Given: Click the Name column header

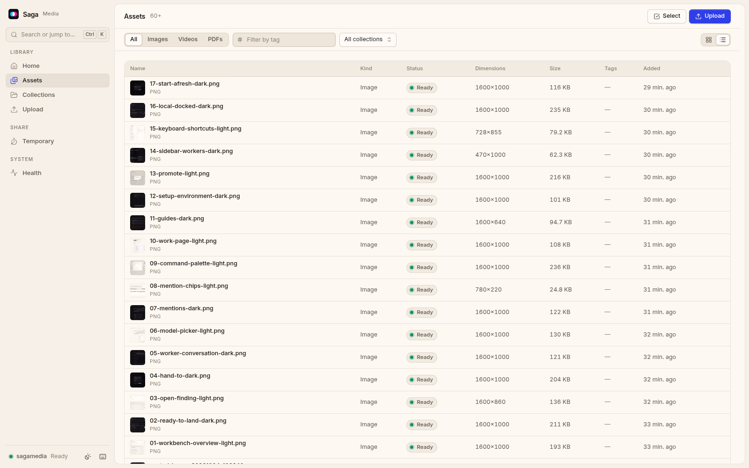Looking at the screenshot, I should coord(138,69).
